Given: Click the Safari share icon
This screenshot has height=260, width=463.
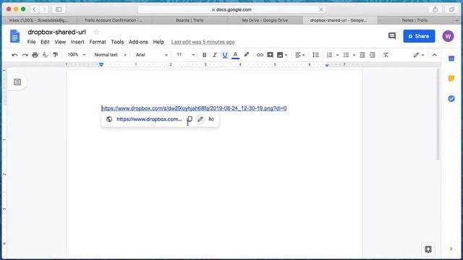Looking at the screenshot, I should pos(436,9).
